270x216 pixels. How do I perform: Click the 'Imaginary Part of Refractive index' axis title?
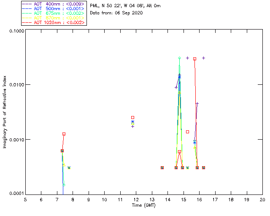[x=5, y=112]
